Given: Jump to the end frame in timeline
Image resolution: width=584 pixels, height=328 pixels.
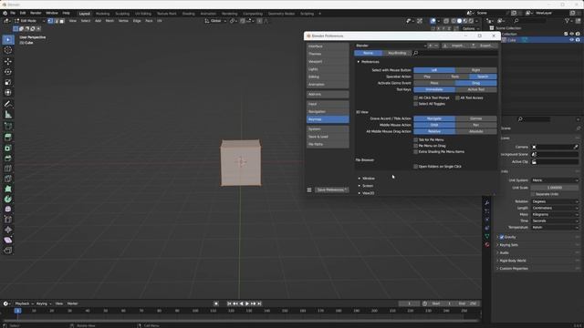Looking at the screenshot, I should click(x=259, y=303).
